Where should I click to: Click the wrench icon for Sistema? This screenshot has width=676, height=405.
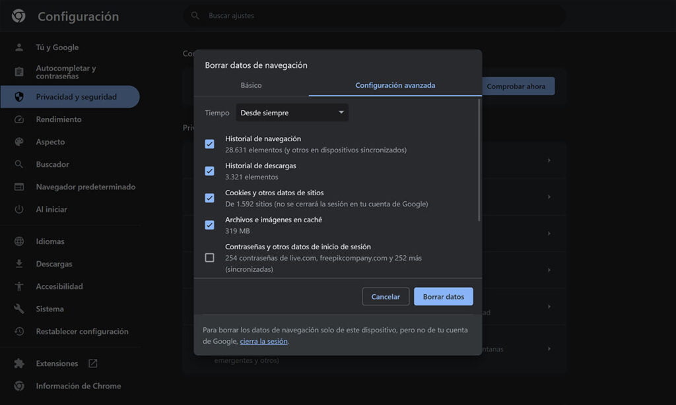pos(19,309)
